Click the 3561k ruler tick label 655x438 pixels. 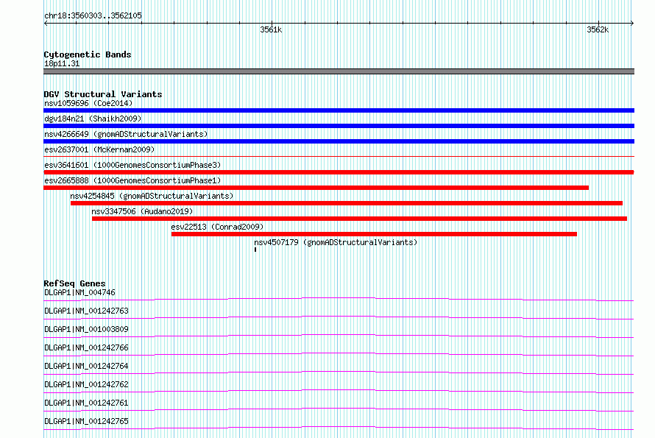pos(271,29)
